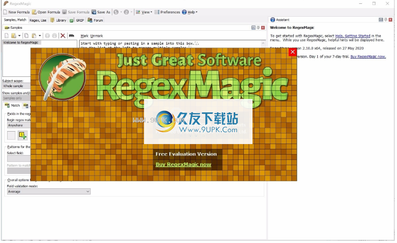The height and width of the screenshot is (243, 397).
Task: Click the open sample file icon
Action: pyautogui.click(x=14, y=36)
